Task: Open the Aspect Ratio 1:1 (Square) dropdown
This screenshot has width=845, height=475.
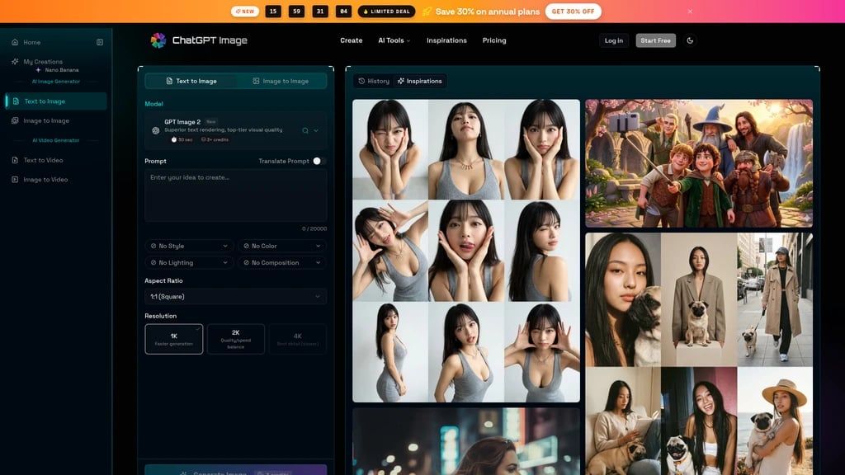Action: pyautogui.click(x=235, y=296)
